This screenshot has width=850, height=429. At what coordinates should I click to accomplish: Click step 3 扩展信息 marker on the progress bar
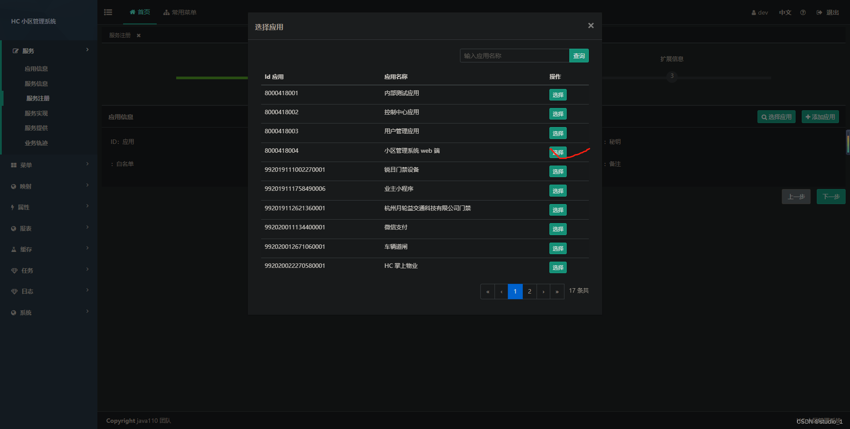(x=672, y=76)
